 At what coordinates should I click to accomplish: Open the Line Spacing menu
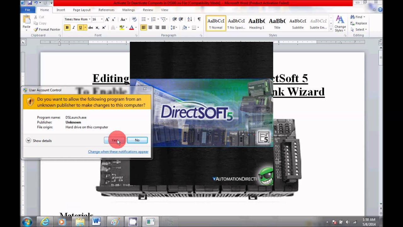pyautogui.click(x=173, y=27)
